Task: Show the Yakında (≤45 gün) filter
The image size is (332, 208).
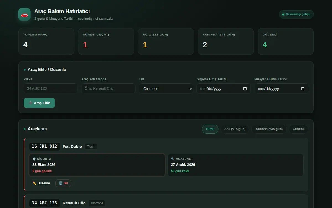Action: point(269,129)
